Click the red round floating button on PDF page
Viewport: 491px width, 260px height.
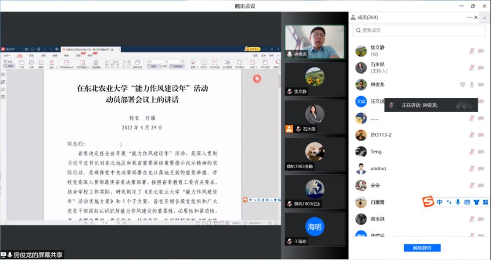(257, 79)
